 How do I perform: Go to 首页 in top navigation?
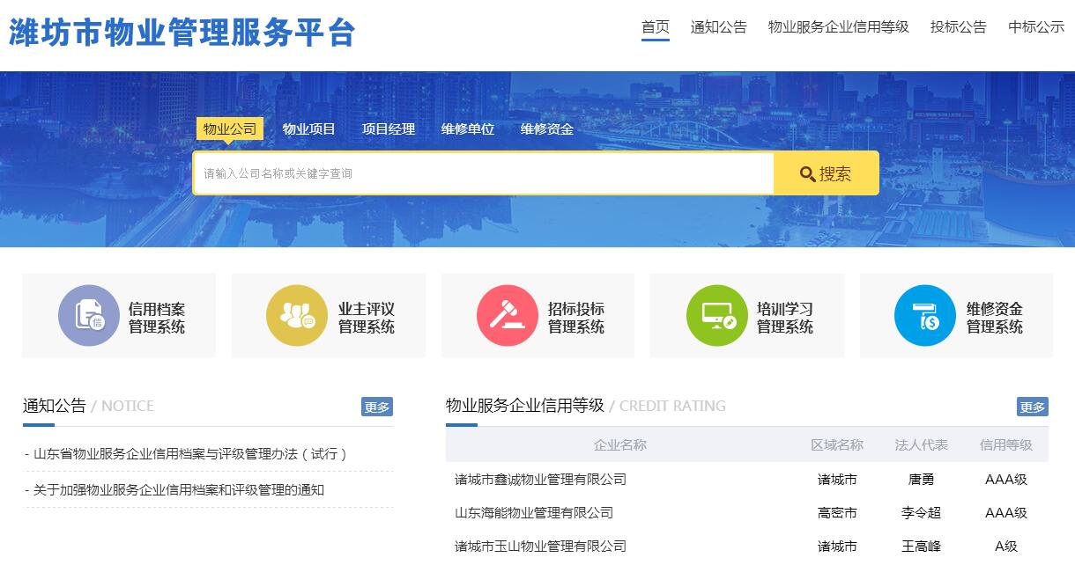(655, 27)
